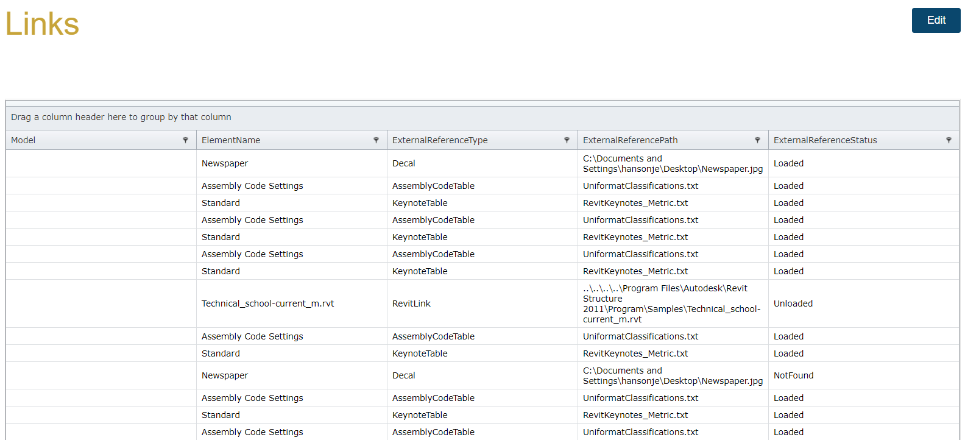Click the Edit button
Screen dimensions: 965x440
click(x=936, y=20)
